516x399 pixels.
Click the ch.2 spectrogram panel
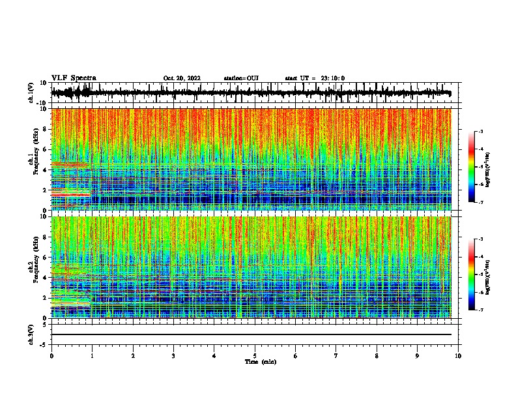click(251, 267)
